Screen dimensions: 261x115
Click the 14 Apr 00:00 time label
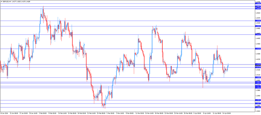[x=227, y=113]
